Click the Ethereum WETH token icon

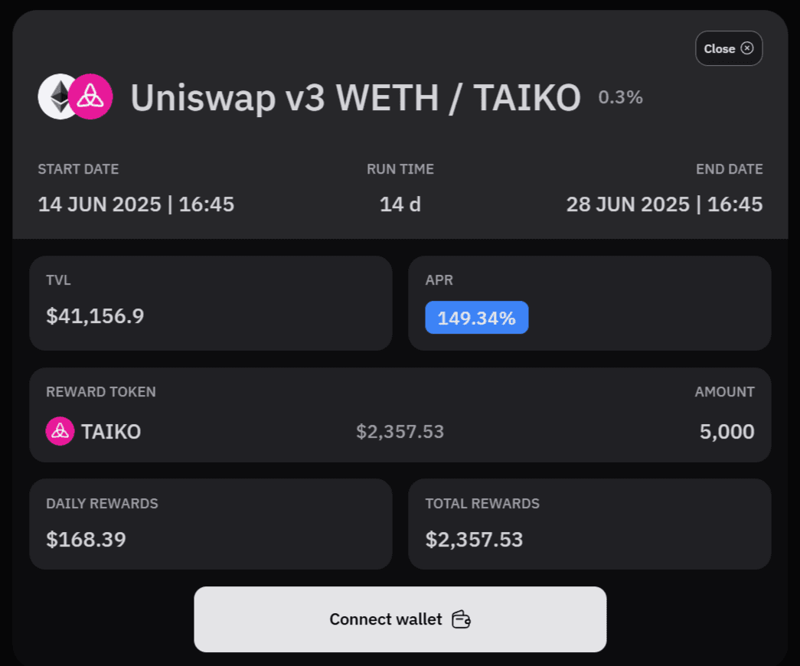(55, 96)
